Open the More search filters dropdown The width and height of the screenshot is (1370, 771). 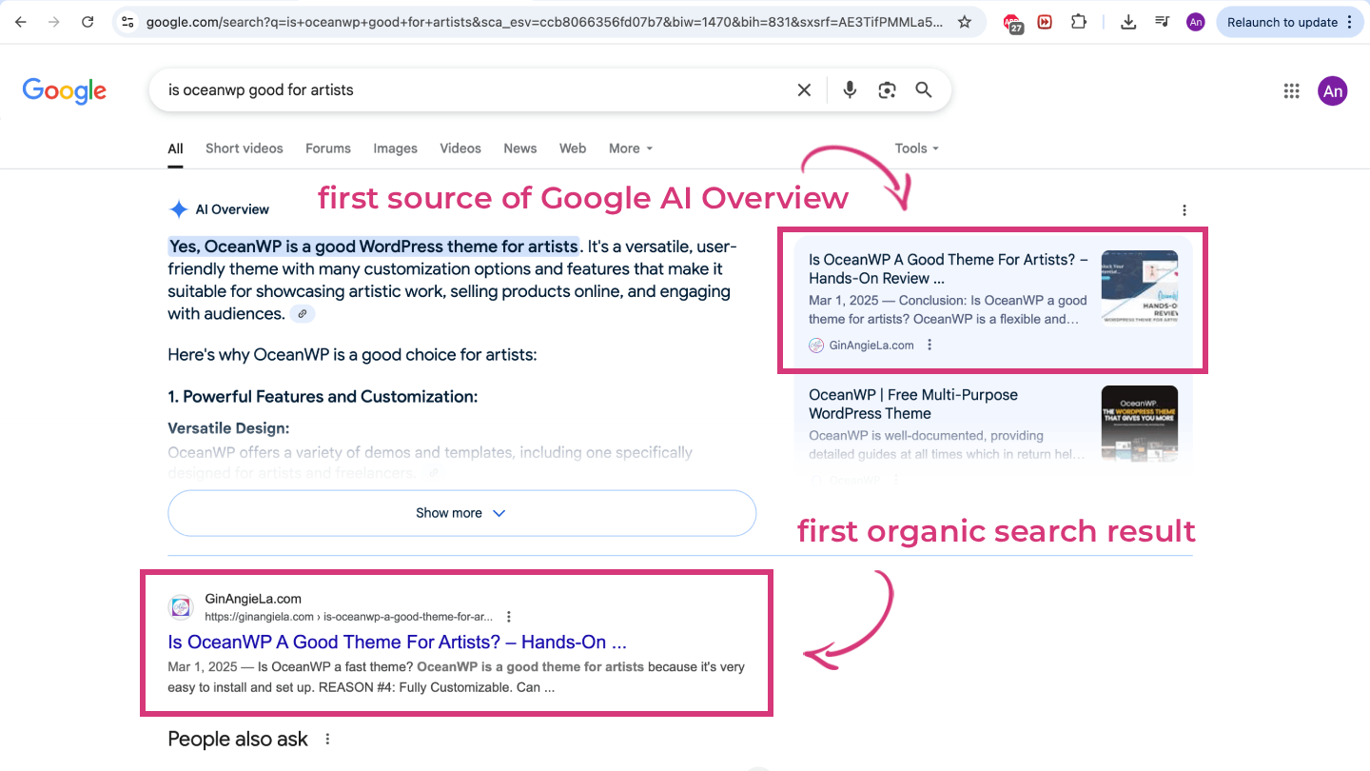[630, 148]
